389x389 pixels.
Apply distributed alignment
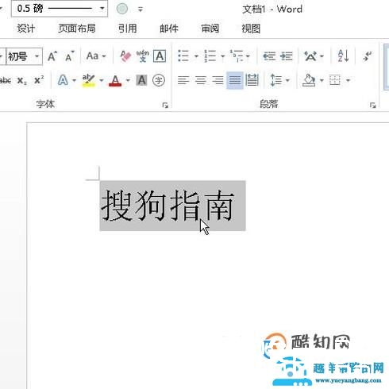[252, 80]
